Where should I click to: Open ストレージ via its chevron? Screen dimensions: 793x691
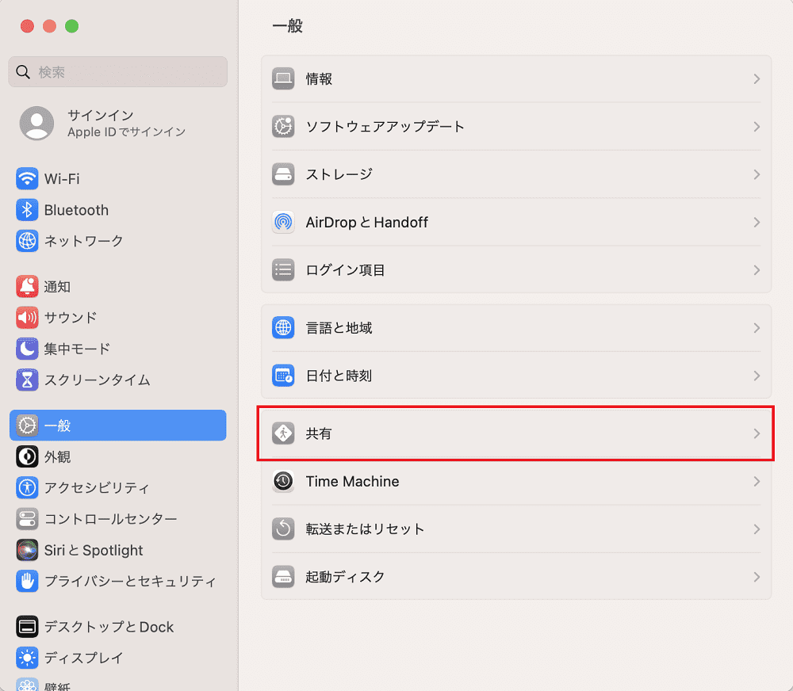(757, 174)
